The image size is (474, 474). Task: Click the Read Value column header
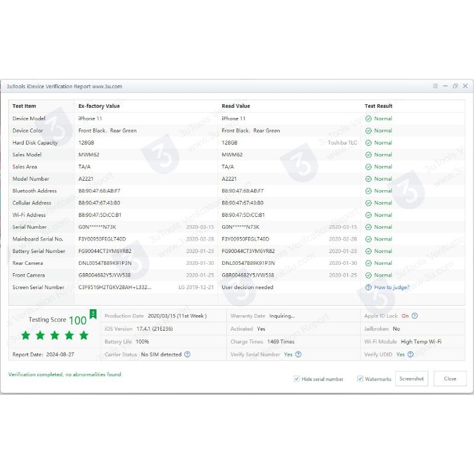coord(236,106)
